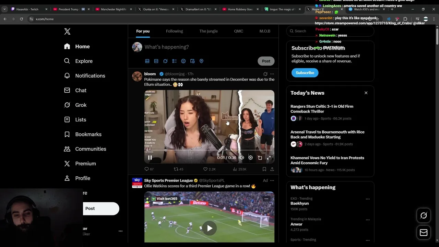Switch to The jungle tab
This screenshot has width=439, height=247.
(209, 31)
